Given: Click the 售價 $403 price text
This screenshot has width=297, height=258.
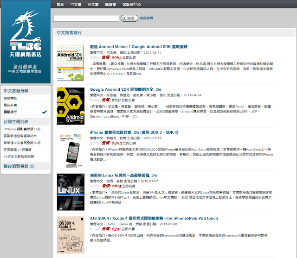Looking at the screenshot, I should [x=112, y=143].
